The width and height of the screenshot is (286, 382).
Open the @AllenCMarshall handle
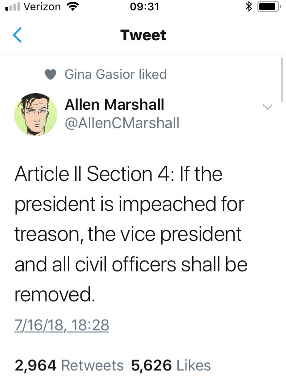pyautogui.click(x=122, y=122)
